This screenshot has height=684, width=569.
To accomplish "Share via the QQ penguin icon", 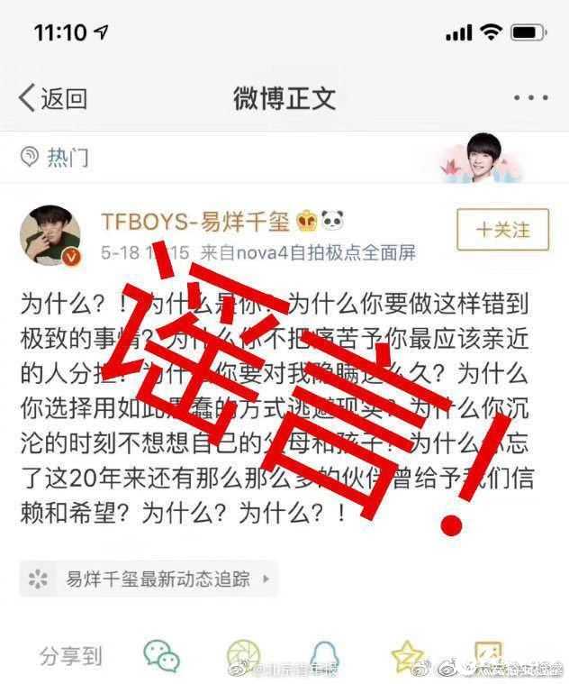I will tap(325, 657).
